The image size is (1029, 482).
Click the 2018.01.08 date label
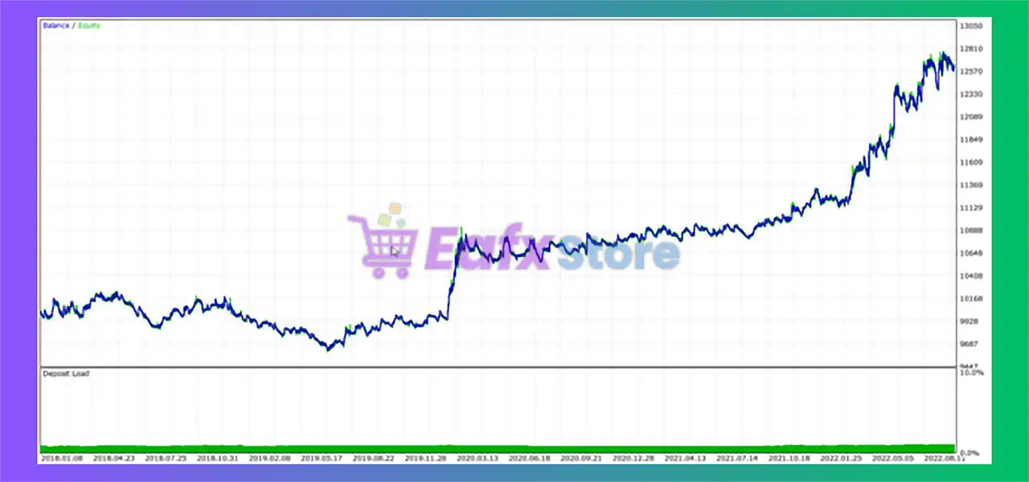[60, 458]
